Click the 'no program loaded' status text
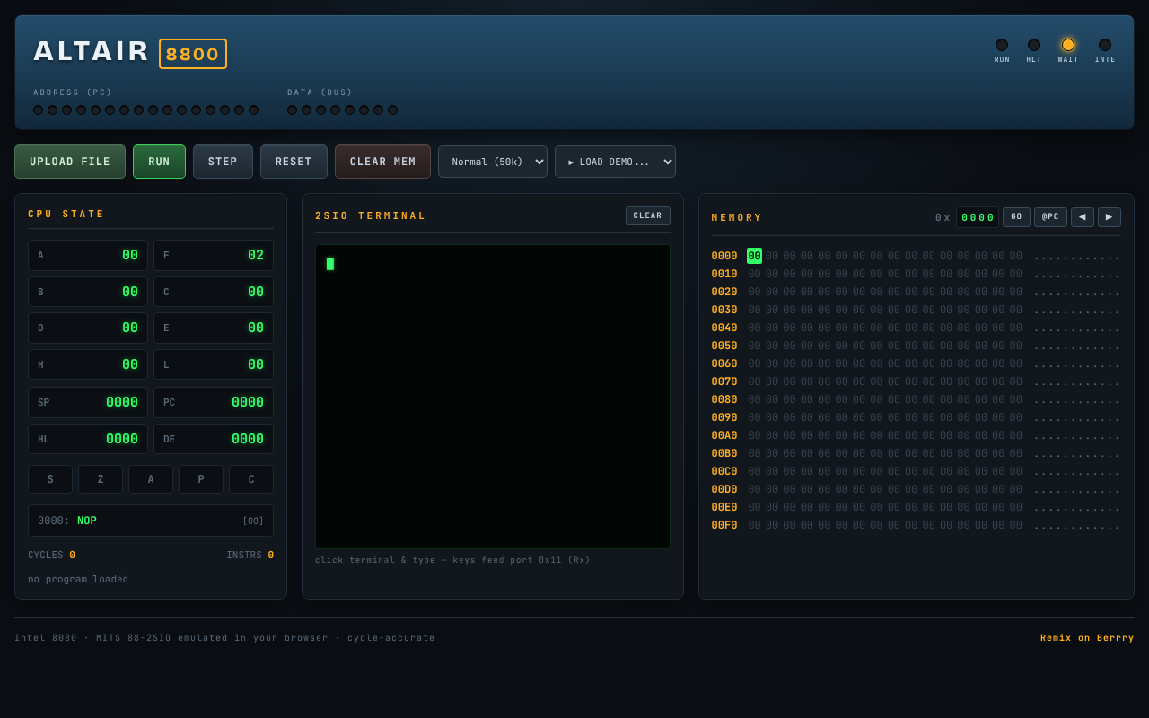The height and width of the screenshot is (718, 1149). [x=78, y=579]
